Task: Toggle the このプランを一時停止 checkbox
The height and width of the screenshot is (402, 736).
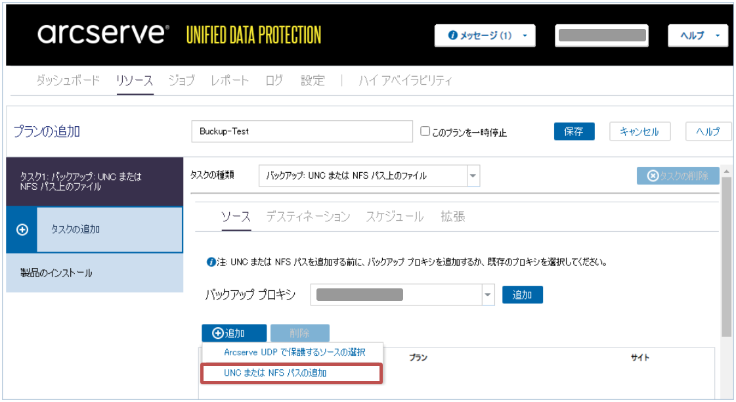Action: click(425, 131)
